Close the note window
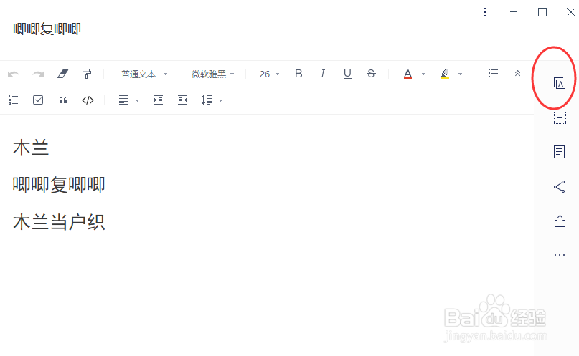Image resolution: width=579 pixels, height=356 pixels. point(571,12)
